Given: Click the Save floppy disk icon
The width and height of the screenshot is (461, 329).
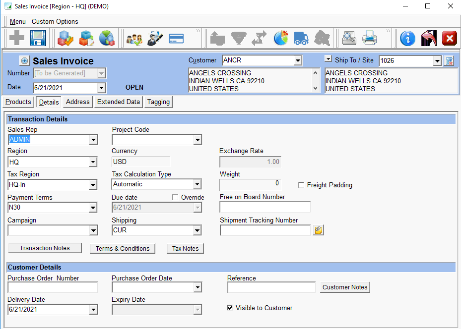Looking at the screenshot, I should click(38, 38).
